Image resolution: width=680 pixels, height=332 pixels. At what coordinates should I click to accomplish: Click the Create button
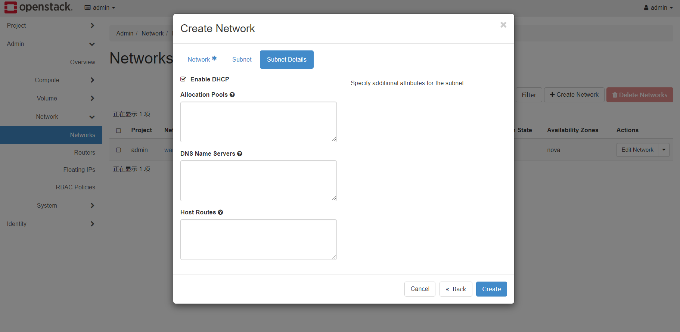pos(491,289)
